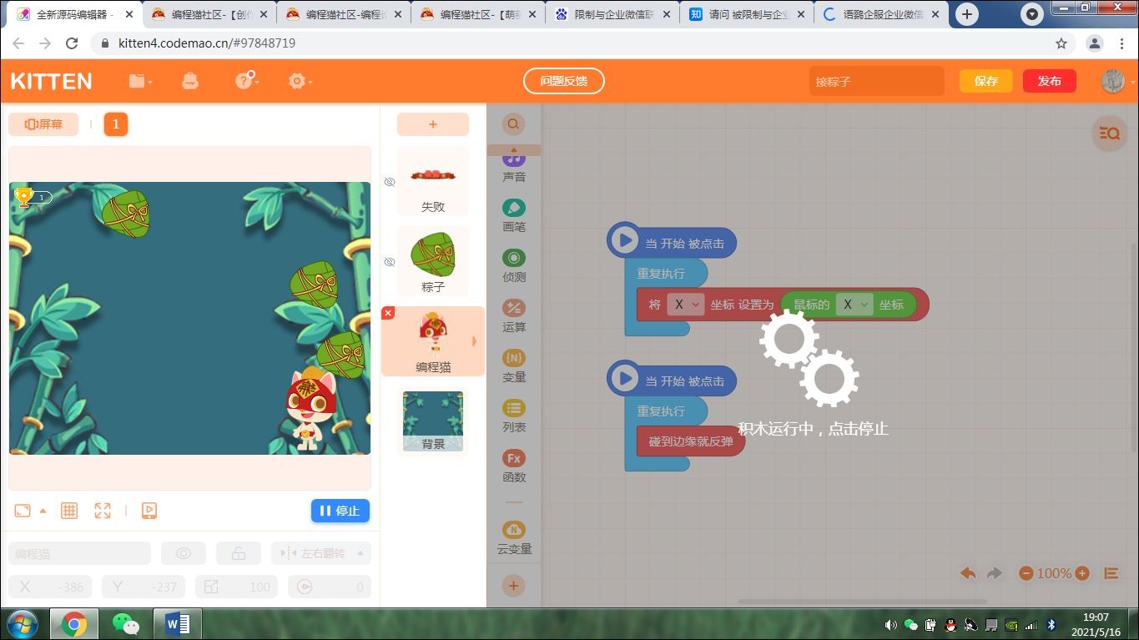
Task: Open the 左右翻转 flip mode dropdown
Action: coord(321,553)
